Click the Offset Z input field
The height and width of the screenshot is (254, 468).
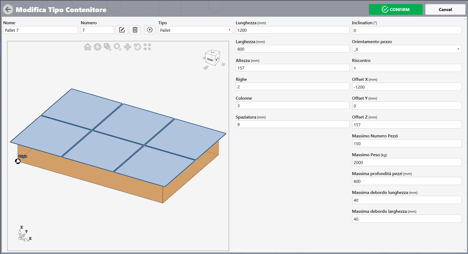pyautogui.click(x=407, y=124)
